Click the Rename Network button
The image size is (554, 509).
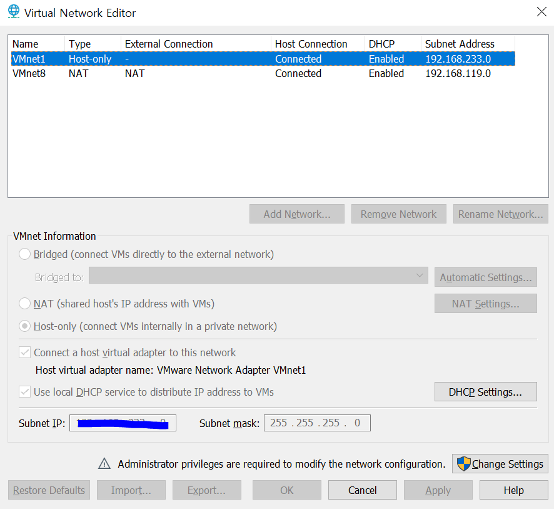click(501, 214)
